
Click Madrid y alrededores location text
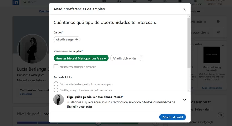31,80
